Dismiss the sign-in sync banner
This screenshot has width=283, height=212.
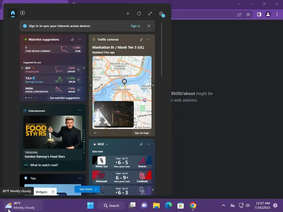(x=149, y=26)
